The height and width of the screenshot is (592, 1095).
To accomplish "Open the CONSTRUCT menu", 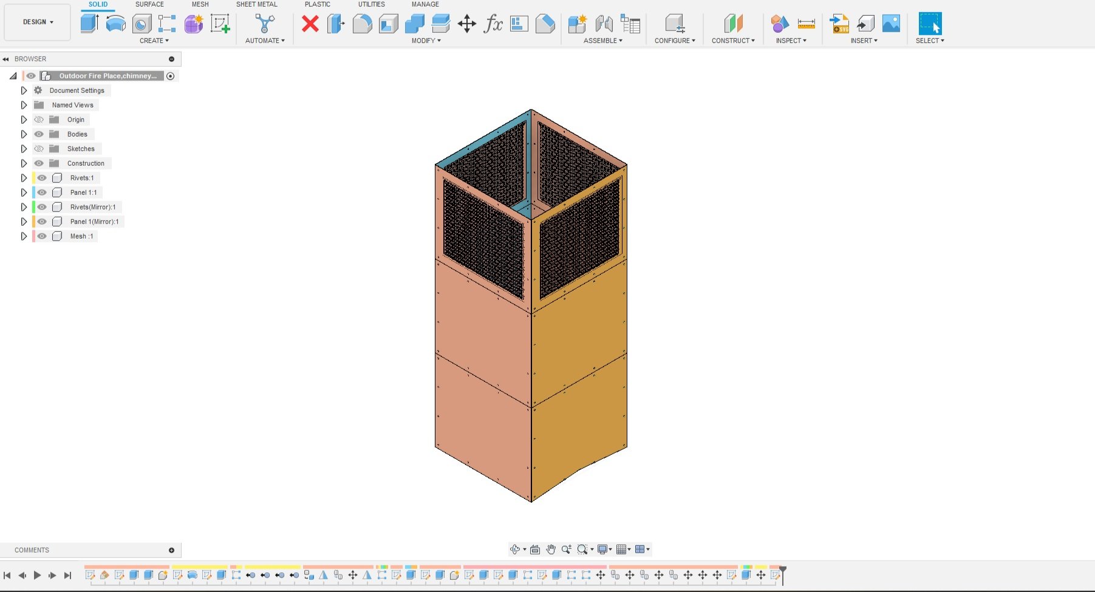I will point(733,41).
